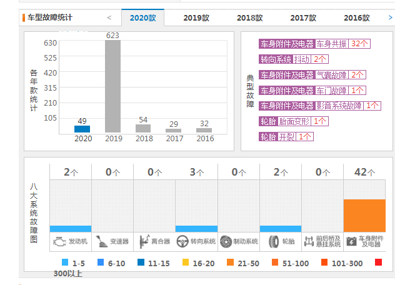Click the tire (轮胎) icon
Image resolution: width=395 pixels, height=285 pixels.
click(x=274, y=241)
